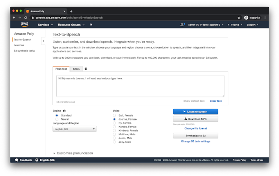Click the Download MP3 button

click(x=196, y=119)
